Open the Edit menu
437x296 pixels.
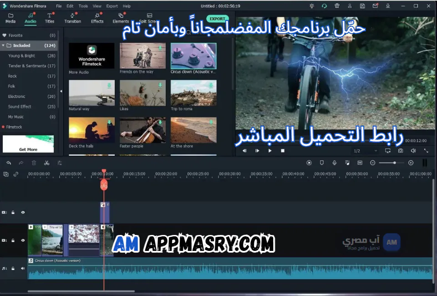coord(70,6)
